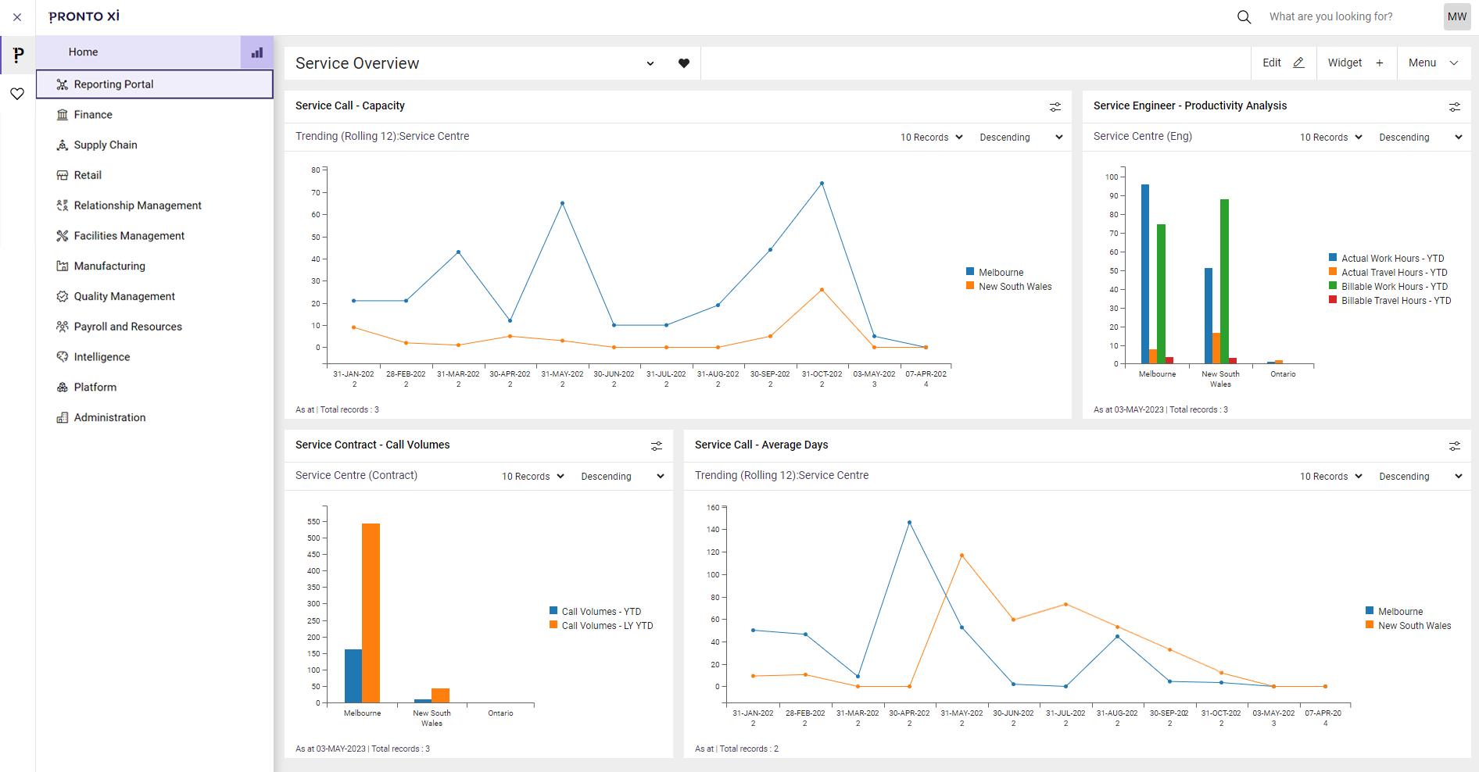This screenshot has width=1479, height=772.
Task: Toggle New South Wales legend in Average Days
Action: [1408, 626]
